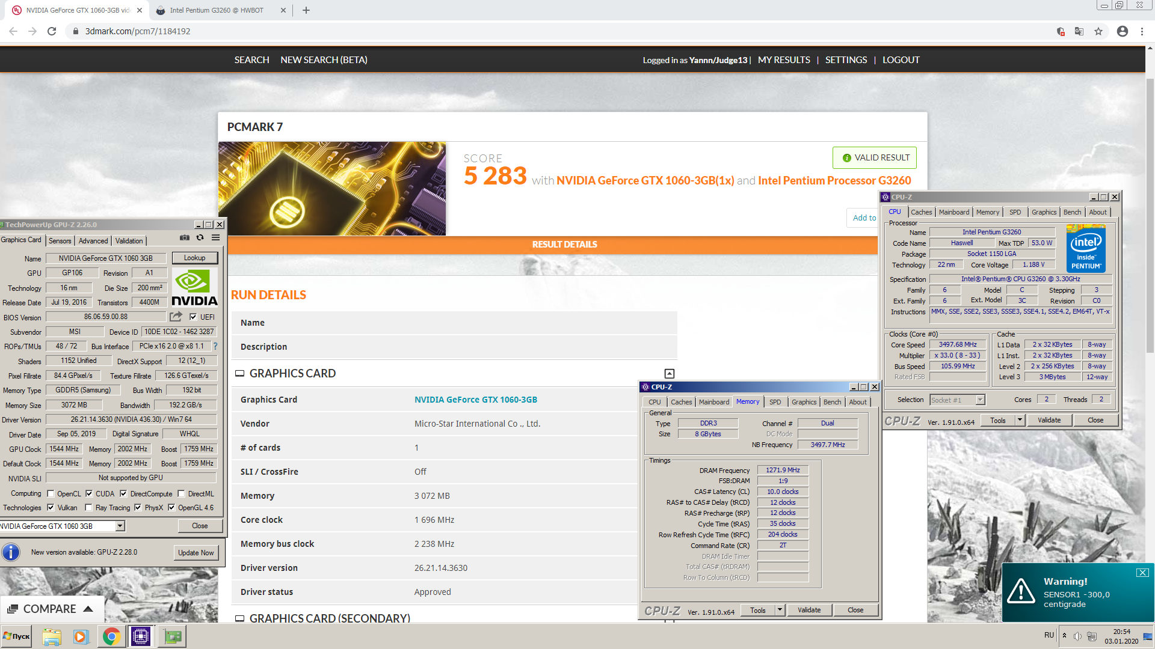Open Tools dropdown arrow in CPU-Z Memory window
This screenshot has width=1155, height=649.
tap(780, 610)
